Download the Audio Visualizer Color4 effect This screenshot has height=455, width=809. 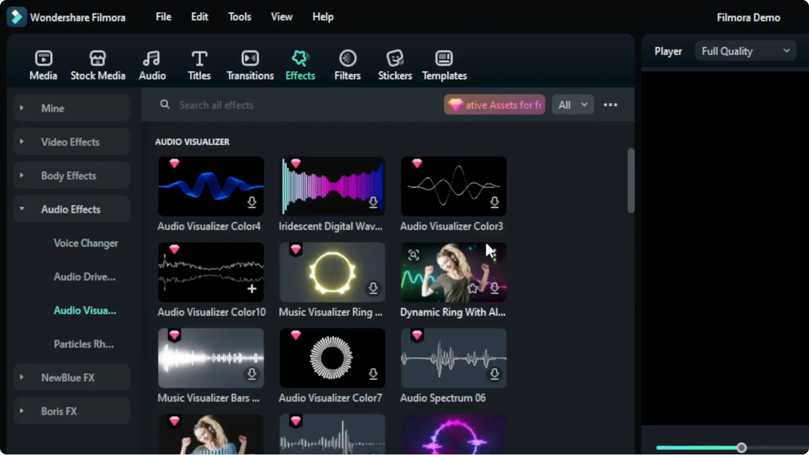[252, 203]
